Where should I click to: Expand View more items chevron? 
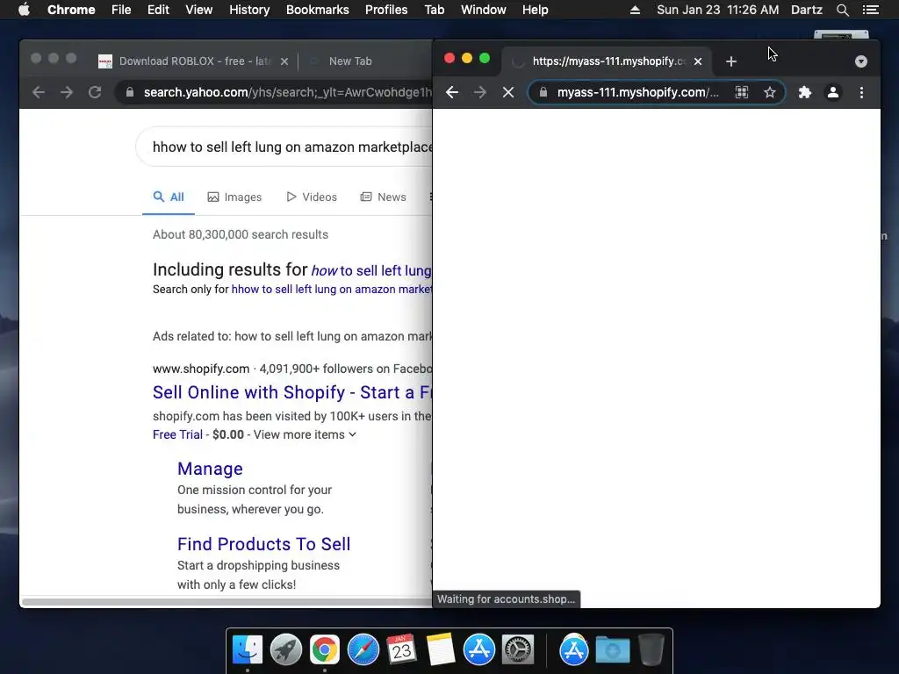point(353,434)
